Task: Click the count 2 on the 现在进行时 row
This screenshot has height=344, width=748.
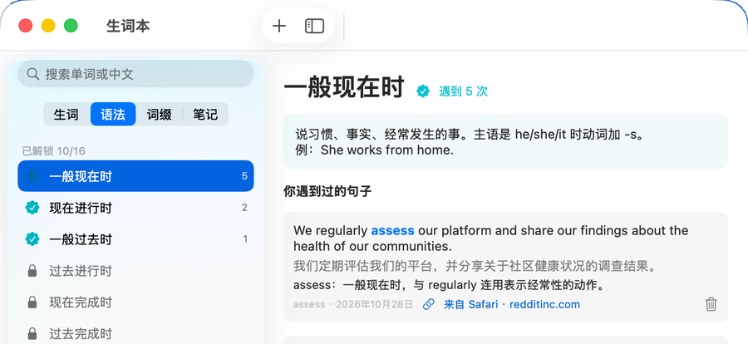Action: tap(244, 208)
